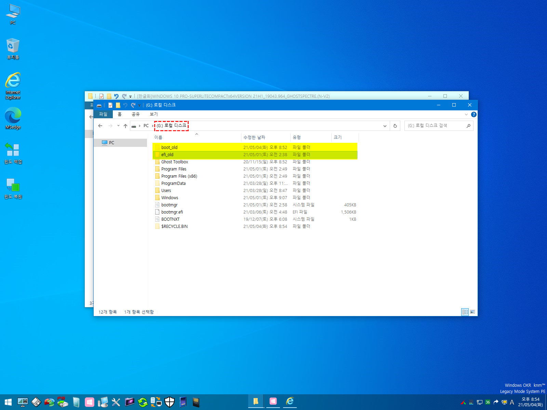Select the efi_old folder
The width and height of the screenshot is (547, 410).
pyautogui.click(x=255, y=155)
